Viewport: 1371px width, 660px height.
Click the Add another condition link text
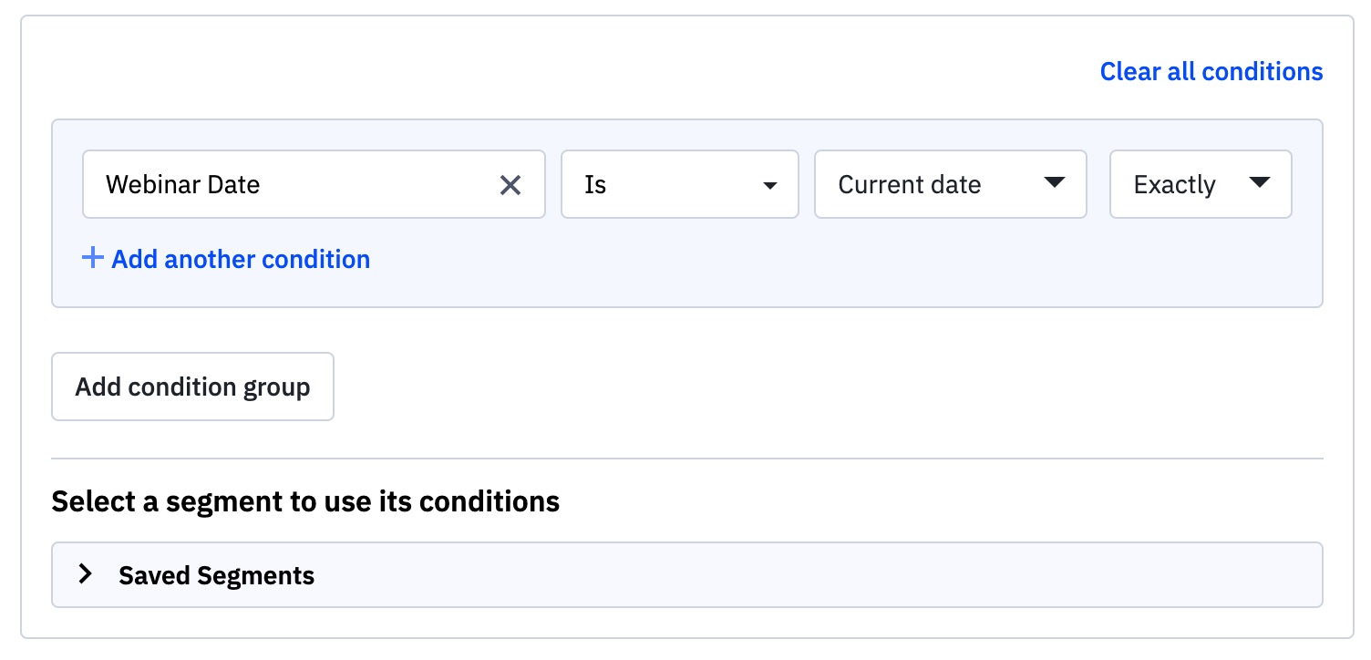[241, 259]
